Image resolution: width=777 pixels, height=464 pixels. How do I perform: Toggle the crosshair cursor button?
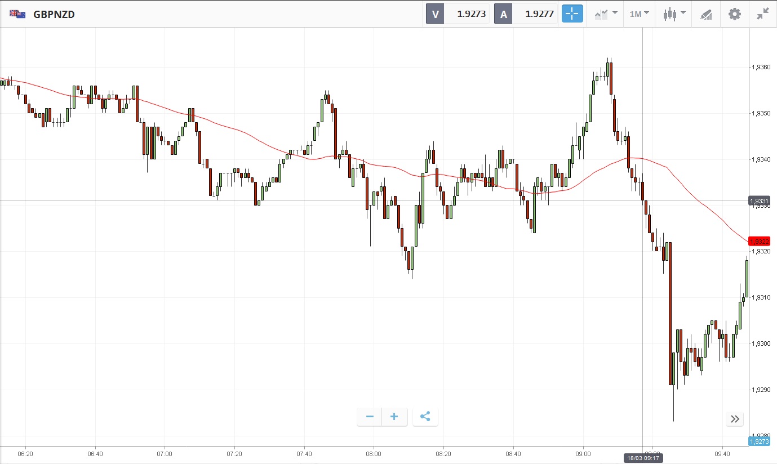pyautogui.click(x=572, y=14)
